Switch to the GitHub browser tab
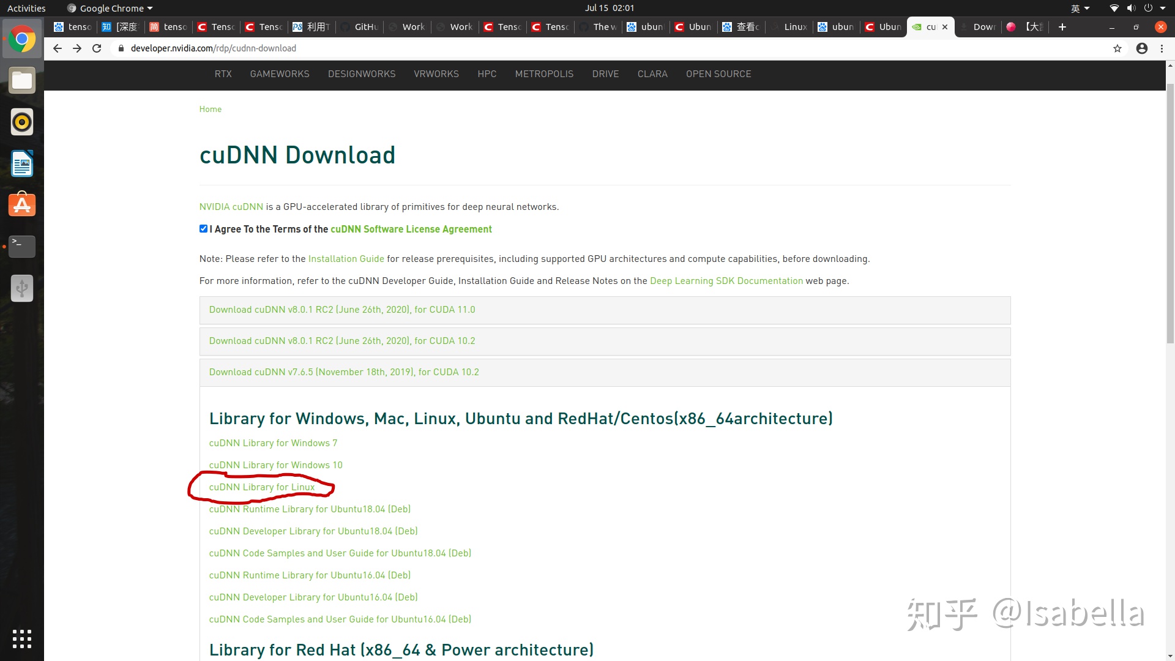Screen dimensions: 1175x661 point(361,27)
